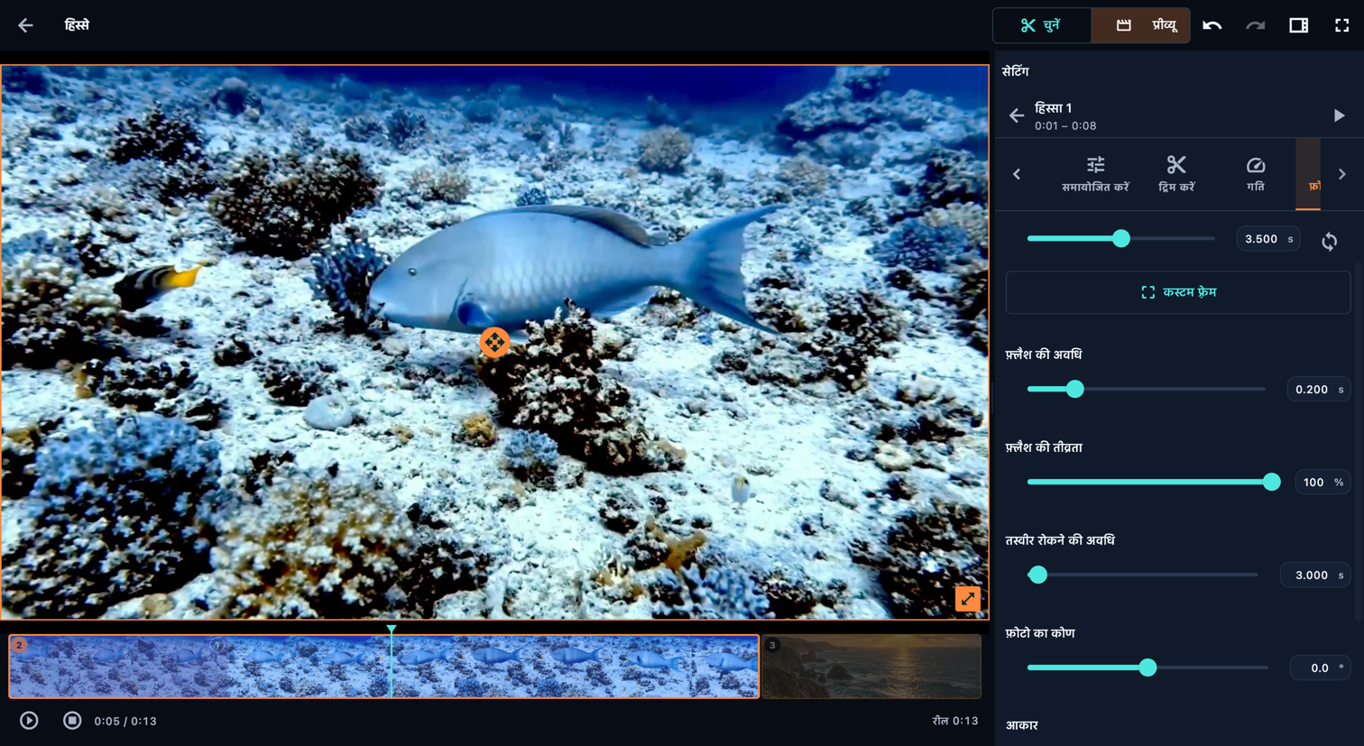The image size is (1364, 746).
Task: Stop playback with the stop button
Action: 72,721
